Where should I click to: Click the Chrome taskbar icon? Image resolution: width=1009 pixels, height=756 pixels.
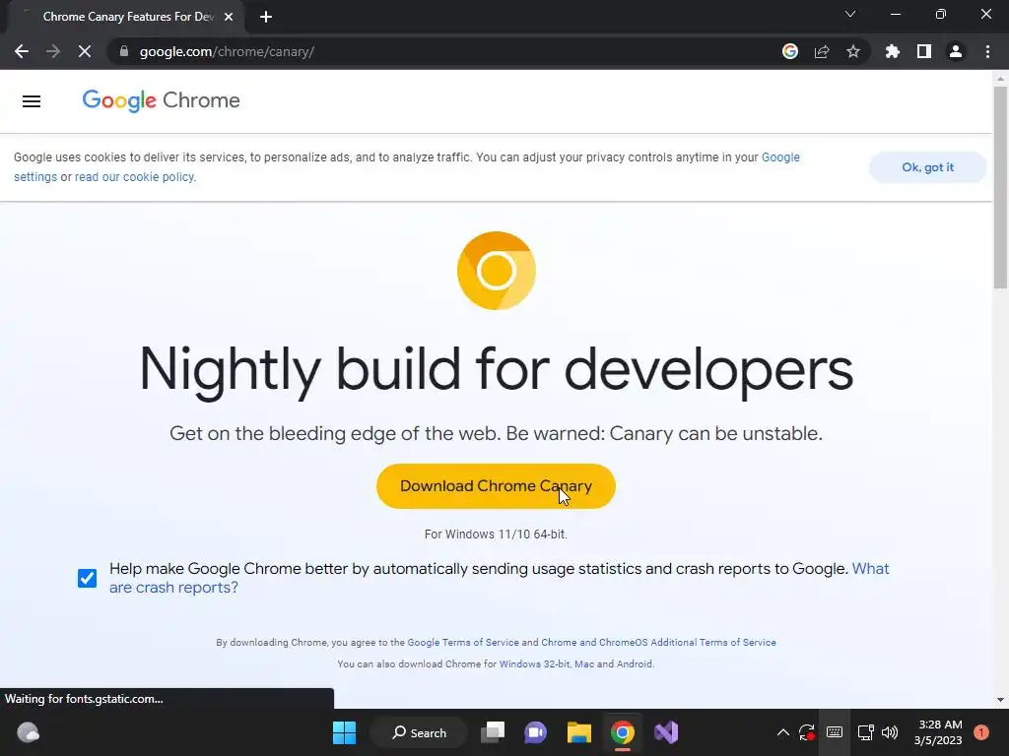623,732
